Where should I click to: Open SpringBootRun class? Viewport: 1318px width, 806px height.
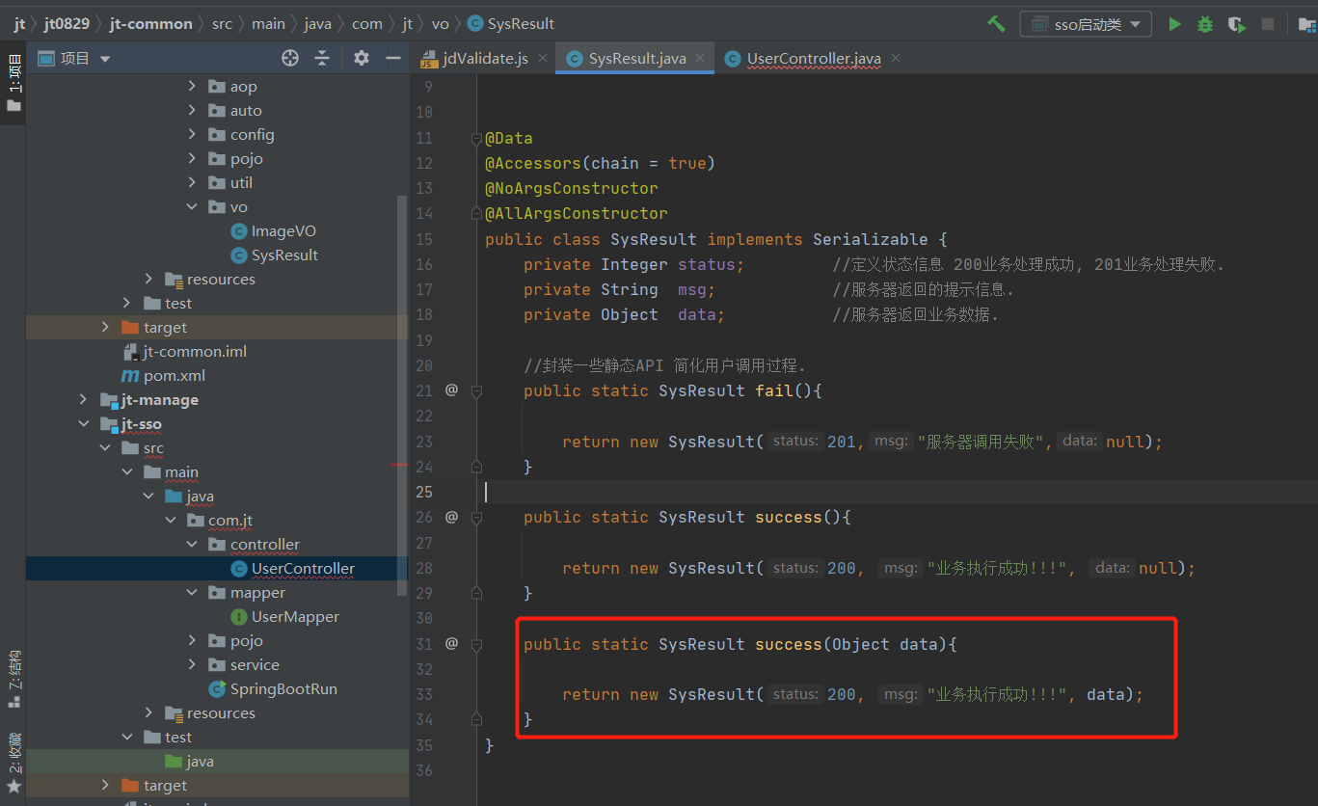[x=273, y=689]
